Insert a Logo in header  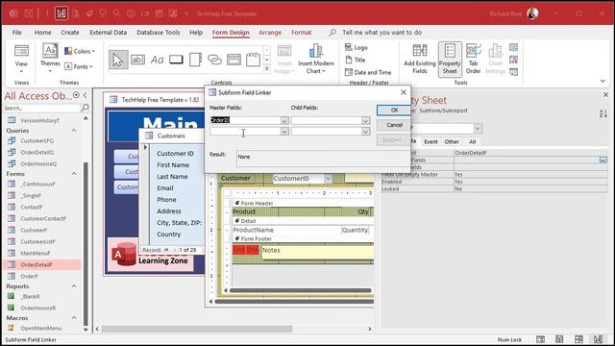pyautogui.click(x=357, y=47)
